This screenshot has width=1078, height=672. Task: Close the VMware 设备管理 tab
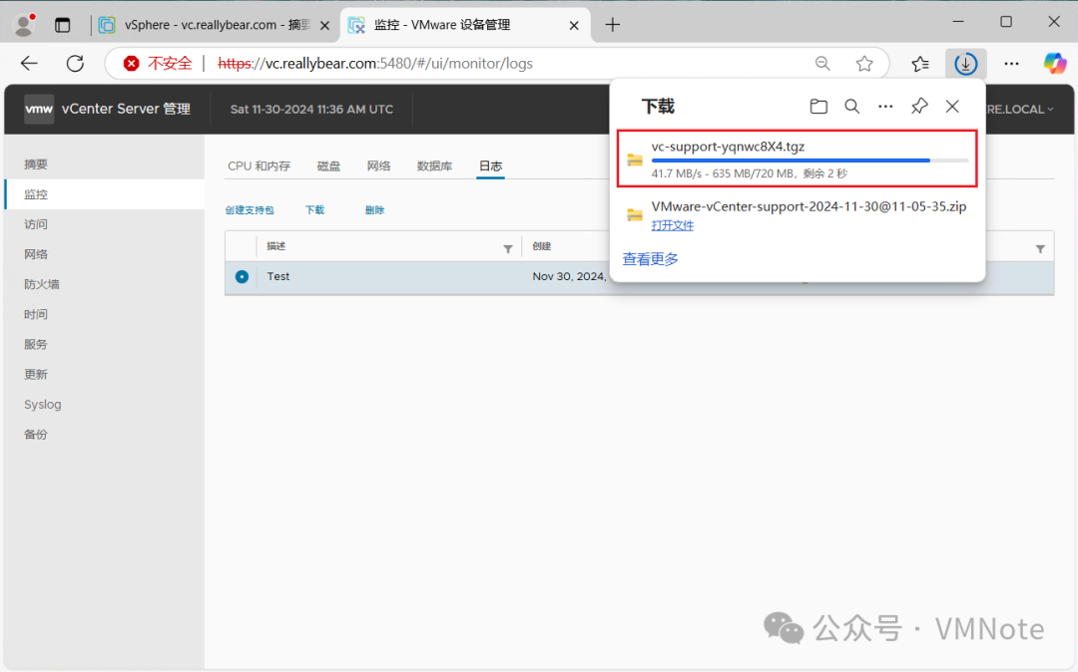point(574,25)
